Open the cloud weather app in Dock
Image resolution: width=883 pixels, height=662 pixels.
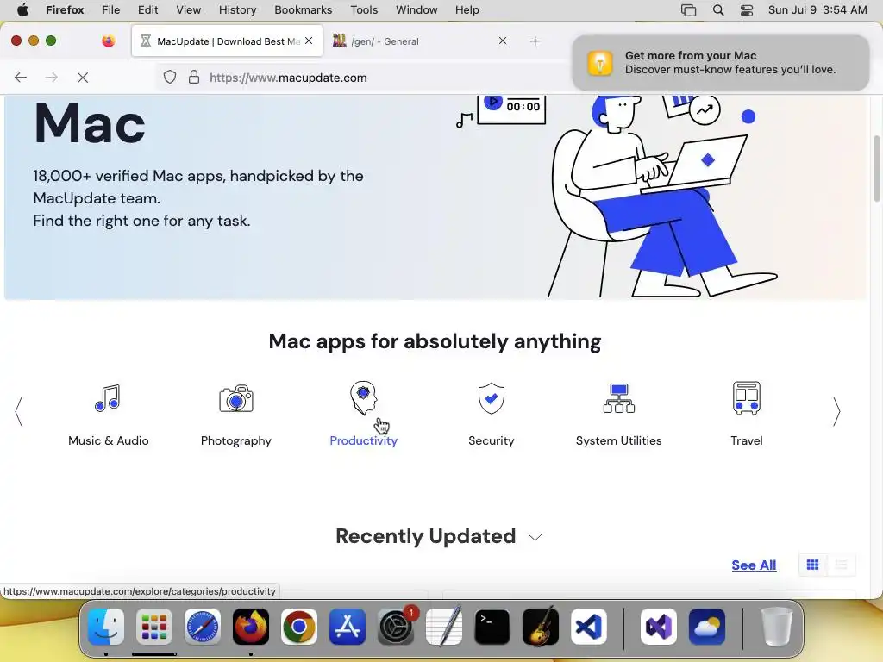point(707,627)
